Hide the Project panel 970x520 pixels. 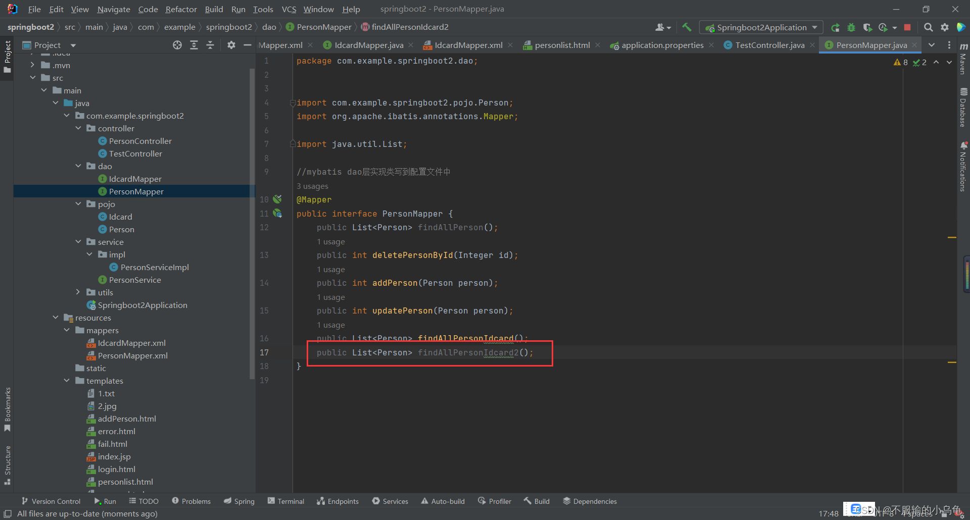(x=247, y=45)
